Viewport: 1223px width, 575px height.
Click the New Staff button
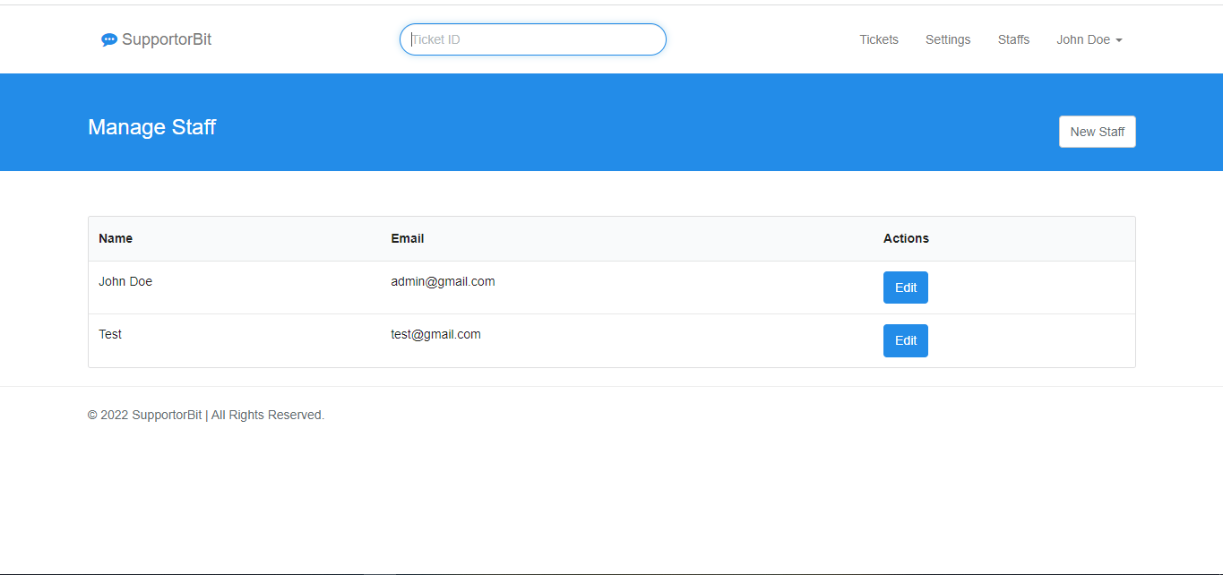click(1097, 131)
